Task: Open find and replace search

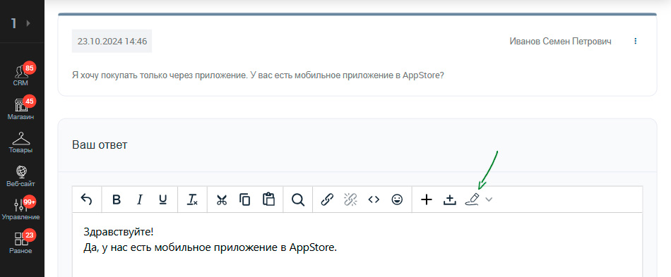Action: tap(297, 199)
